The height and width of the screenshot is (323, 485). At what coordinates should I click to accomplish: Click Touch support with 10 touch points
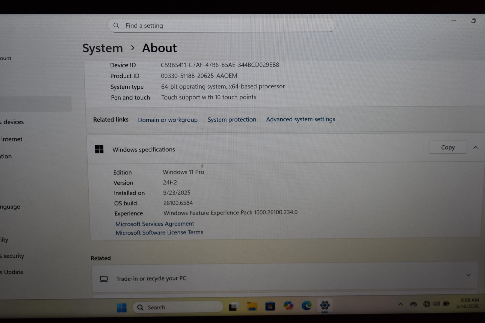[x=209, y=97]
